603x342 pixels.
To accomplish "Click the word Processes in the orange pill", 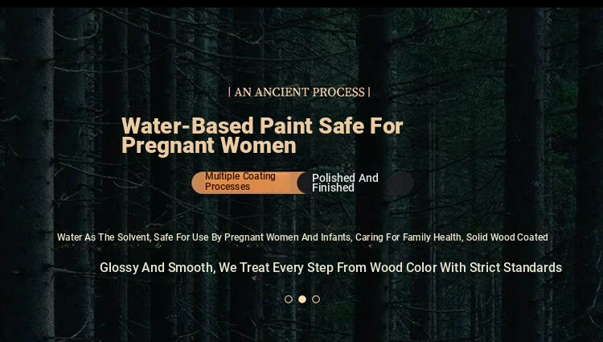I will [228, 187].
